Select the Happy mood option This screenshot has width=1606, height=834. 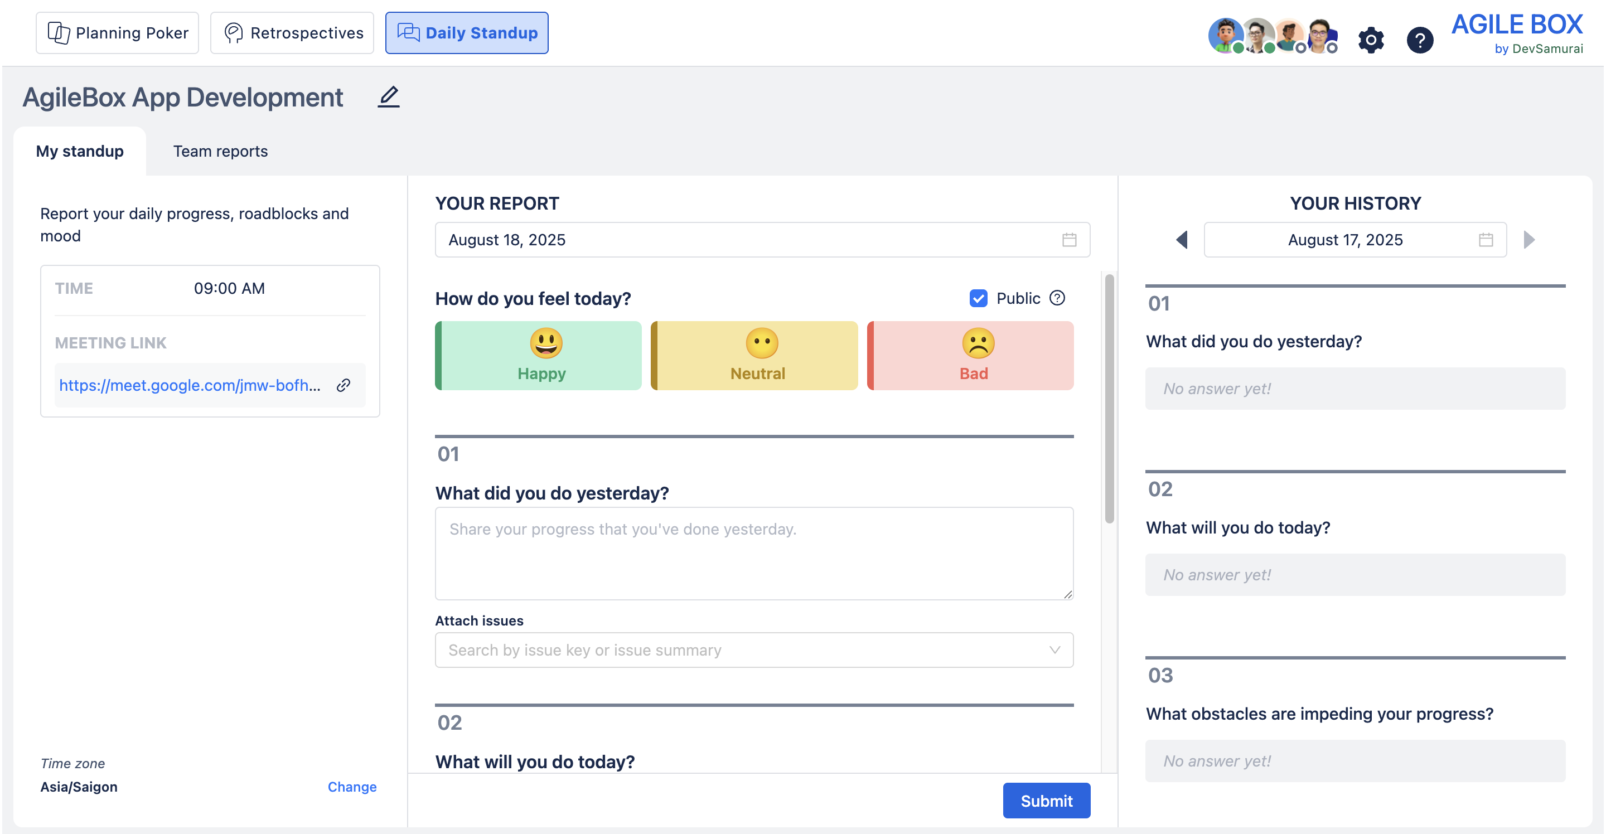click(x=539, y=355)
